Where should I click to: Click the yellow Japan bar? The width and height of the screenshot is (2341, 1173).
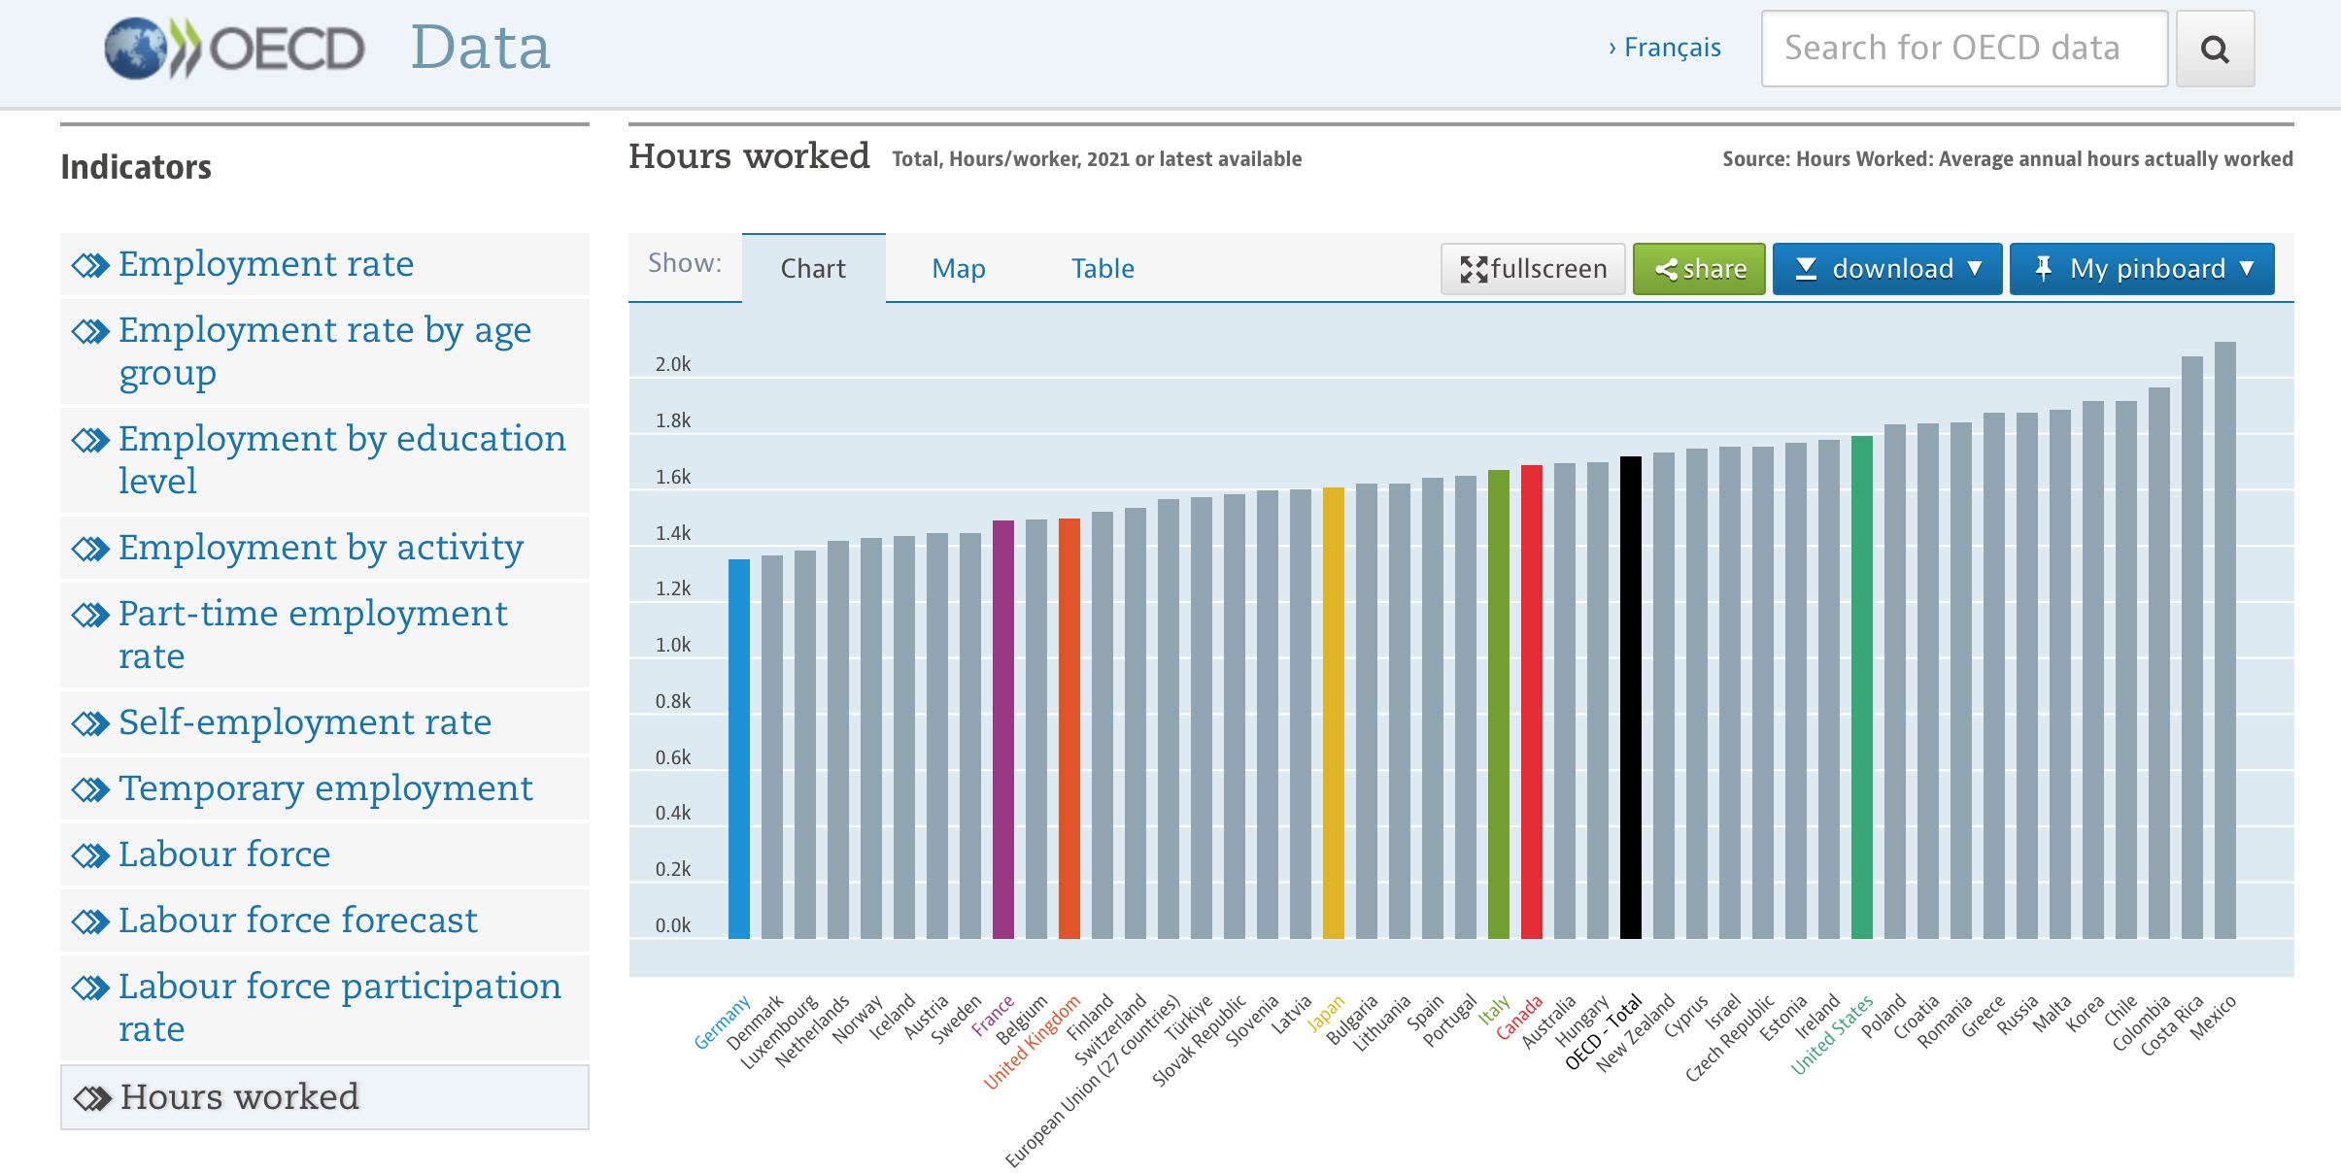pos(1334,713)
